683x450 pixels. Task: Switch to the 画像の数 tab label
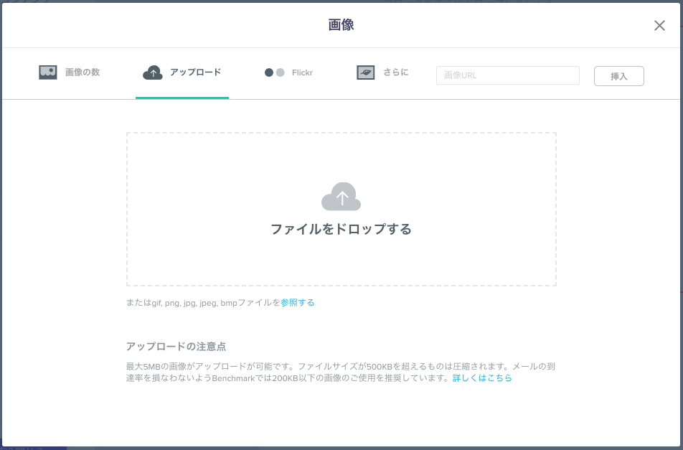pyautogui.click(x=83, y=72)
